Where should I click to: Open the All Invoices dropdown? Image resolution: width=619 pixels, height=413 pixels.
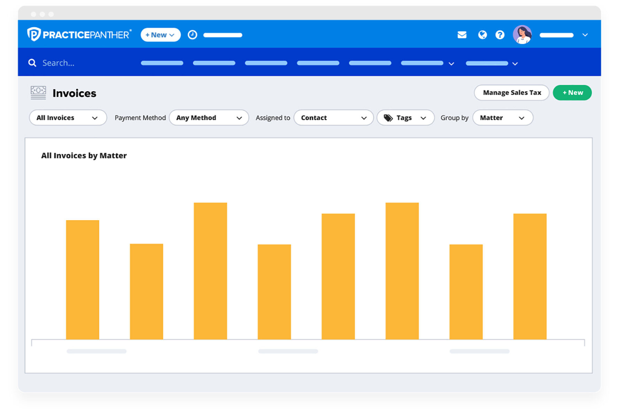point(67,118)
